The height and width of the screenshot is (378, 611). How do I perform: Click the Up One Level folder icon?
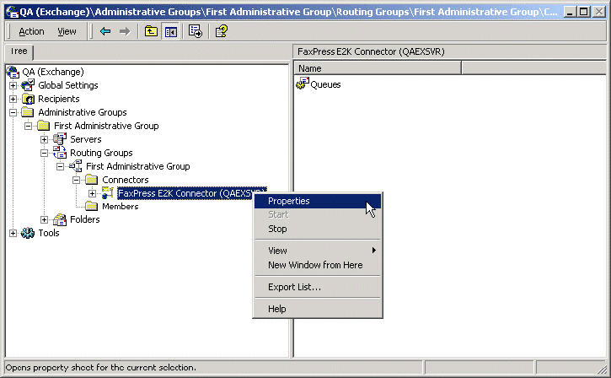151,31
